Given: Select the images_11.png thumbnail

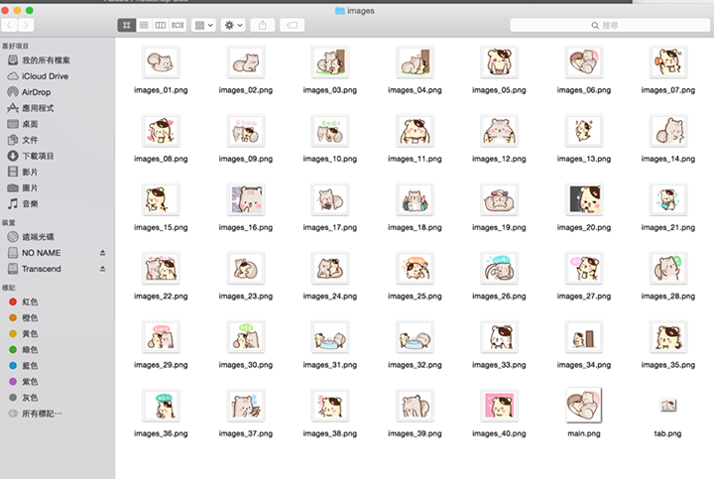Looking at the screenshot, I should [x=415, y=131].
